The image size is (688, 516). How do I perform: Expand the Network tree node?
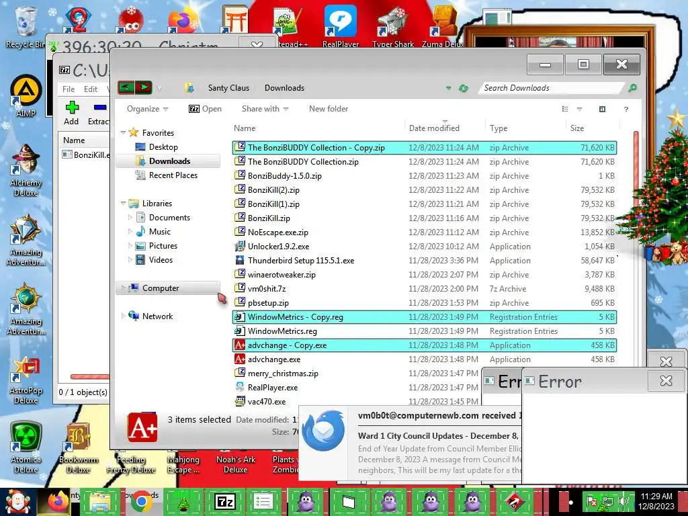124,316
